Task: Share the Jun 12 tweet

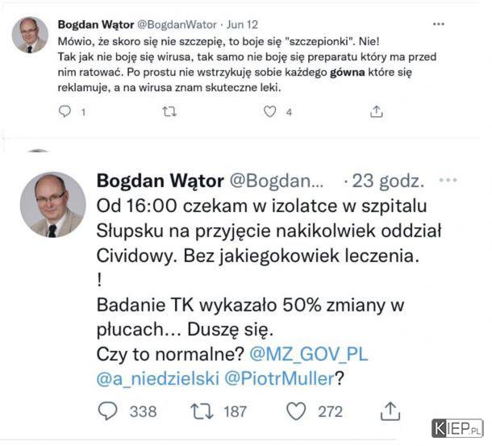Action: (377, 111)
